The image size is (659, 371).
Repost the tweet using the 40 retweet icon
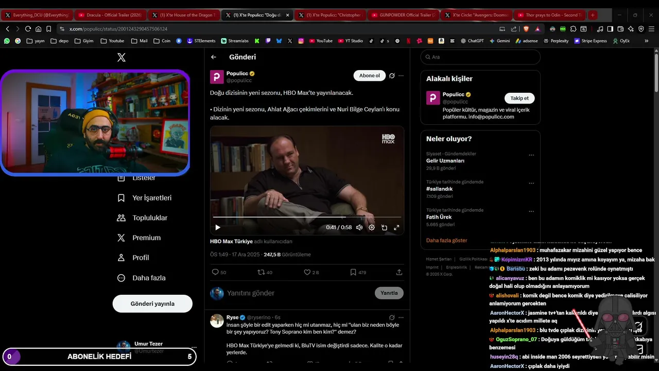tap(265, 272)
